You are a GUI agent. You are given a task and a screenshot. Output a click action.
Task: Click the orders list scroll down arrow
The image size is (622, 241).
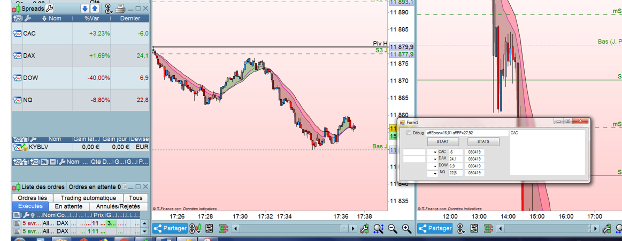point(145,231)
